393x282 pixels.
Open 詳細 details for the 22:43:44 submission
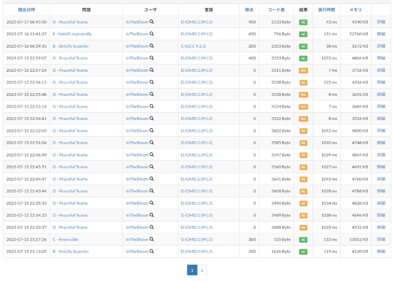click(x=381, y=191)
